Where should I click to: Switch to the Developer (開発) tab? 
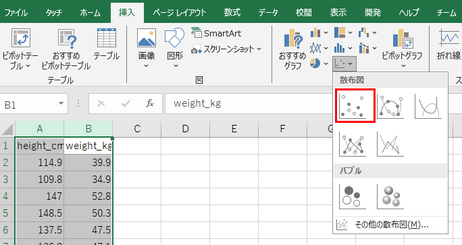373,13
